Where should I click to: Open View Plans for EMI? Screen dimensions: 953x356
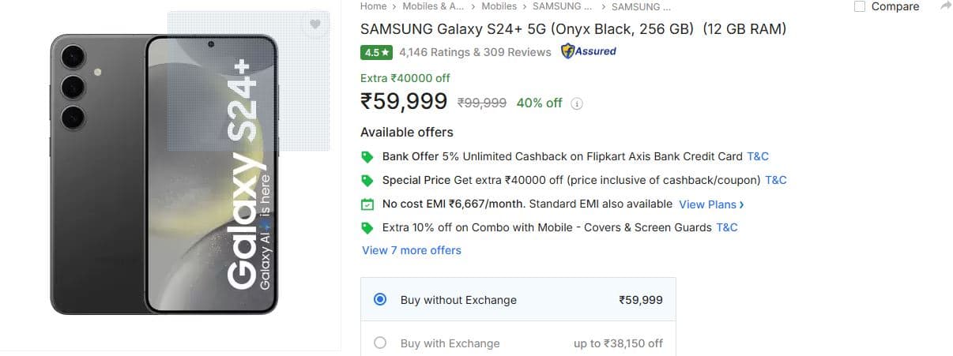[711, 204]
